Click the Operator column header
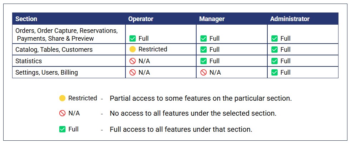 coord(140,19)
